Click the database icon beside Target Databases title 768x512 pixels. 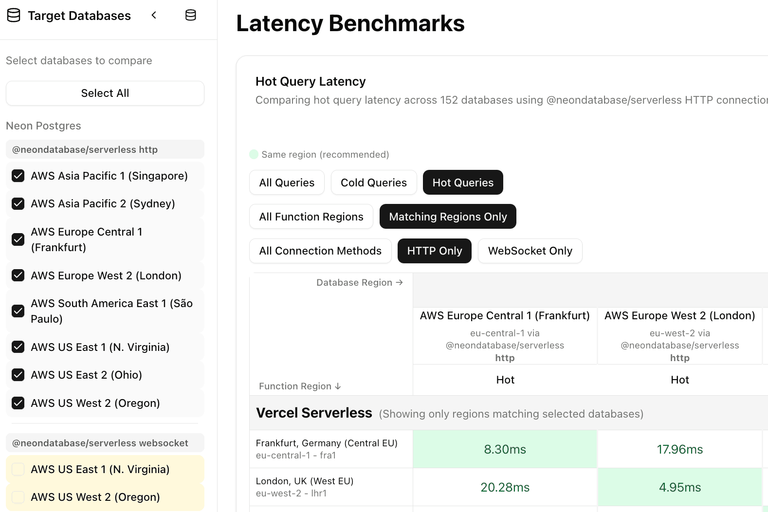click(14, 16)
